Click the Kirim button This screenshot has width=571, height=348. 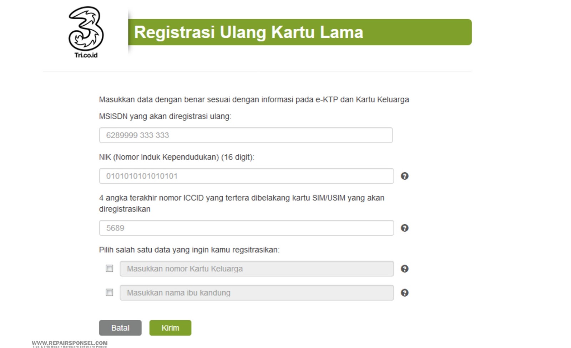pyautogui.click(x=170, y=328)
